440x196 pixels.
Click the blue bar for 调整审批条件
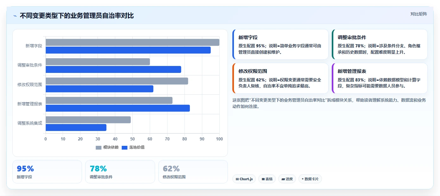(x=113, y=69)
